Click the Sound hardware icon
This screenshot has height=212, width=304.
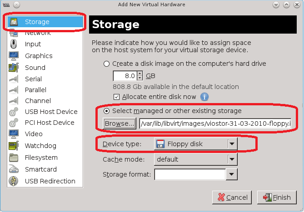click(x=13, y=68)
